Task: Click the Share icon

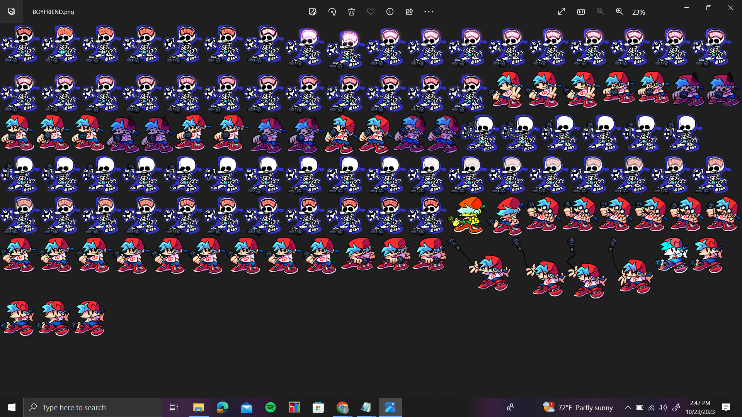Action: point(409,12)
